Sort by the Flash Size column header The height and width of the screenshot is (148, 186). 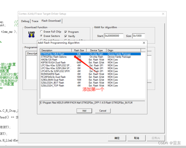click(x=79, y=50)
